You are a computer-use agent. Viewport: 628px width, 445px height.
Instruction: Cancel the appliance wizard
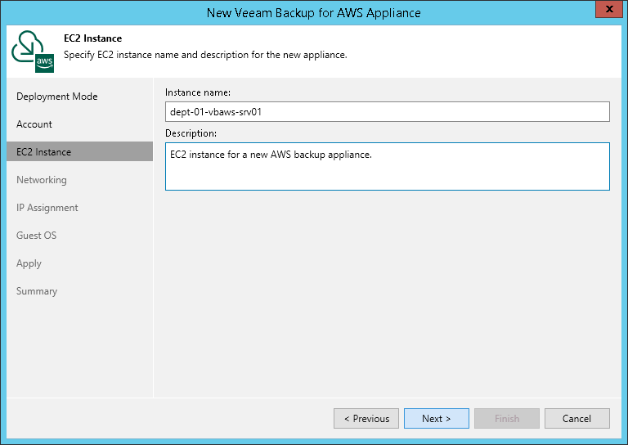coord(577,419)
